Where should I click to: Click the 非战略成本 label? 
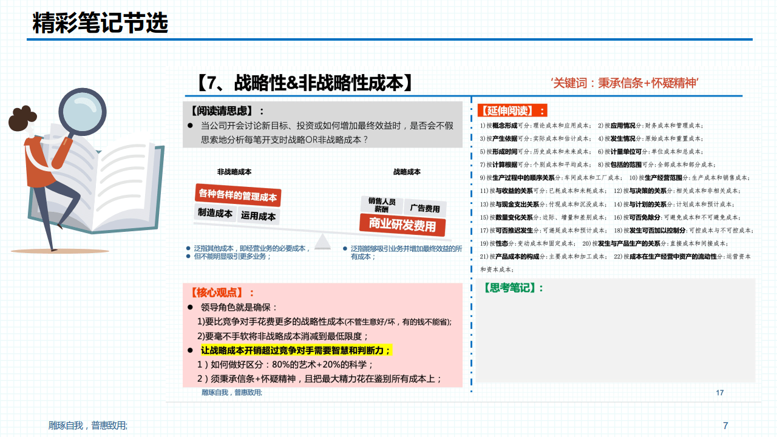tap(234, 172)
